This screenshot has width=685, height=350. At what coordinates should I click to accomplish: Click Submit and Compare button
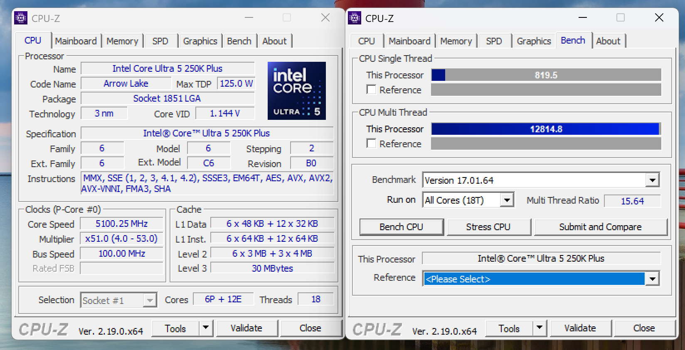600,227
